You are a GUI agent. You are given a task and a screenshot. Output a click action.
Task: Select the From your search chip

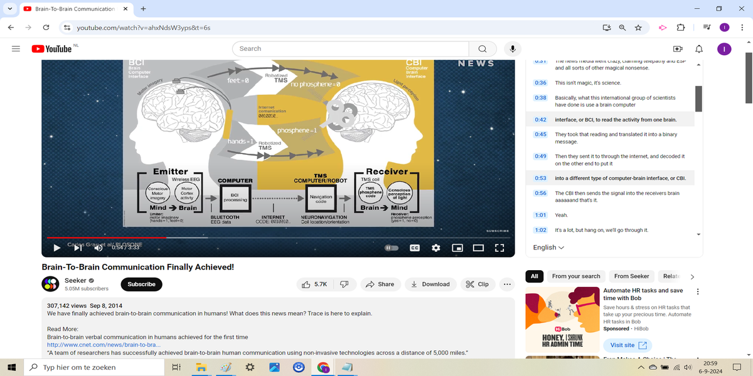[576, 276]
